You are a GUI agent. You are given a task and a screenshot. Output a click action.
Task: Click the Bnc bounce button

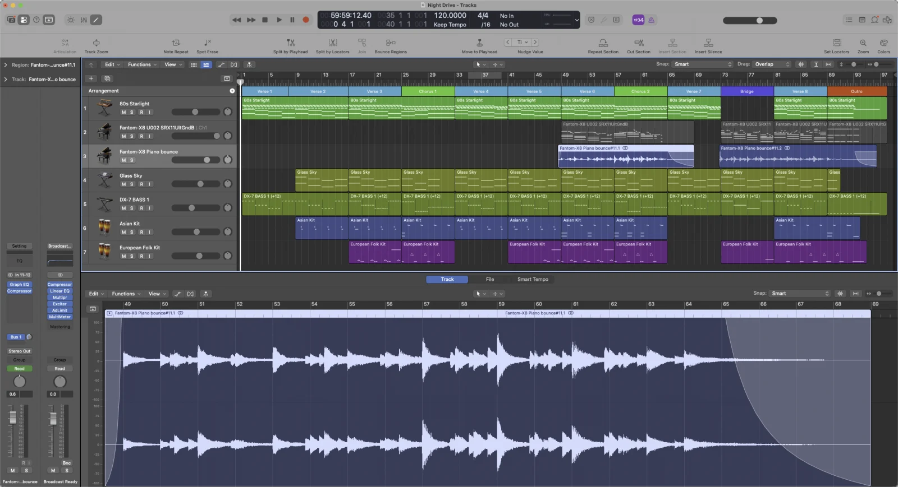67,463
